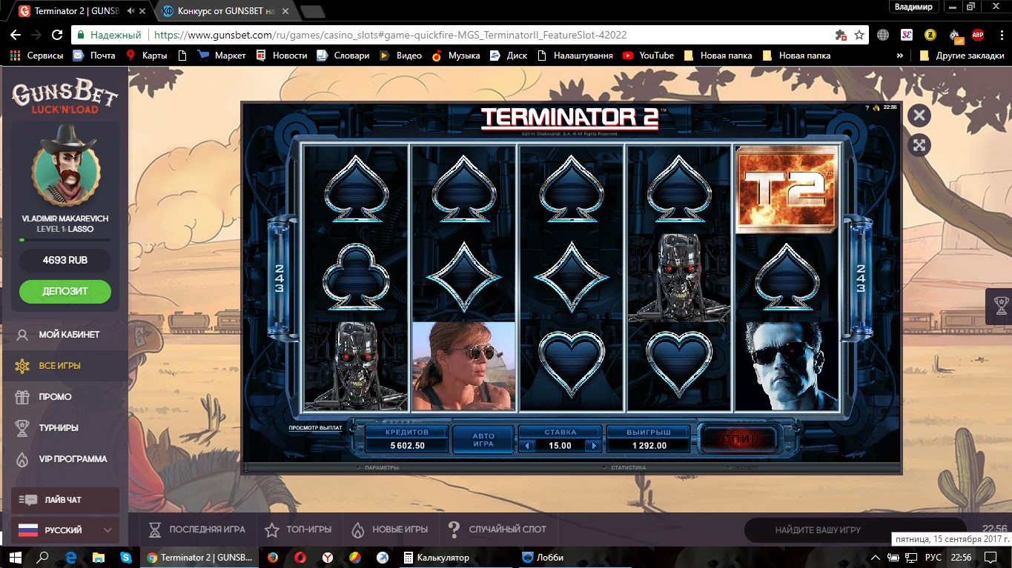Click the 4693 RUB balance display

coord(65,261)
